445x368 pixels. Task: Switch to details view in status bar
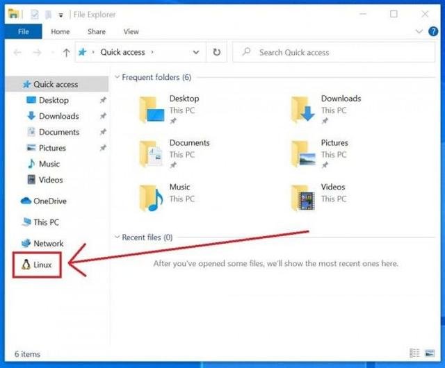pyautogui.click(x=415, y=353)
